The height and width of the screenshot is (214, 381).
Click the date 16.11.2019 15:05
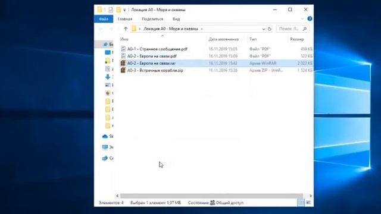223,49
